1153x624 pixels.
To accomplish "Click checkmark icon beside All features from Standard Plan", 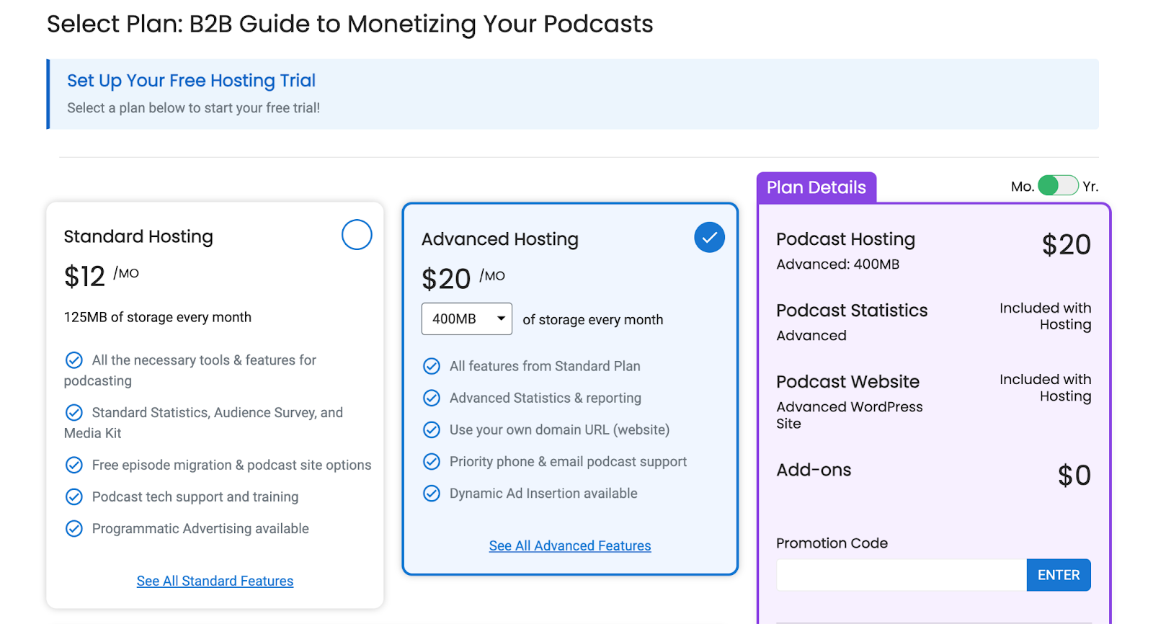I will 432,367.
